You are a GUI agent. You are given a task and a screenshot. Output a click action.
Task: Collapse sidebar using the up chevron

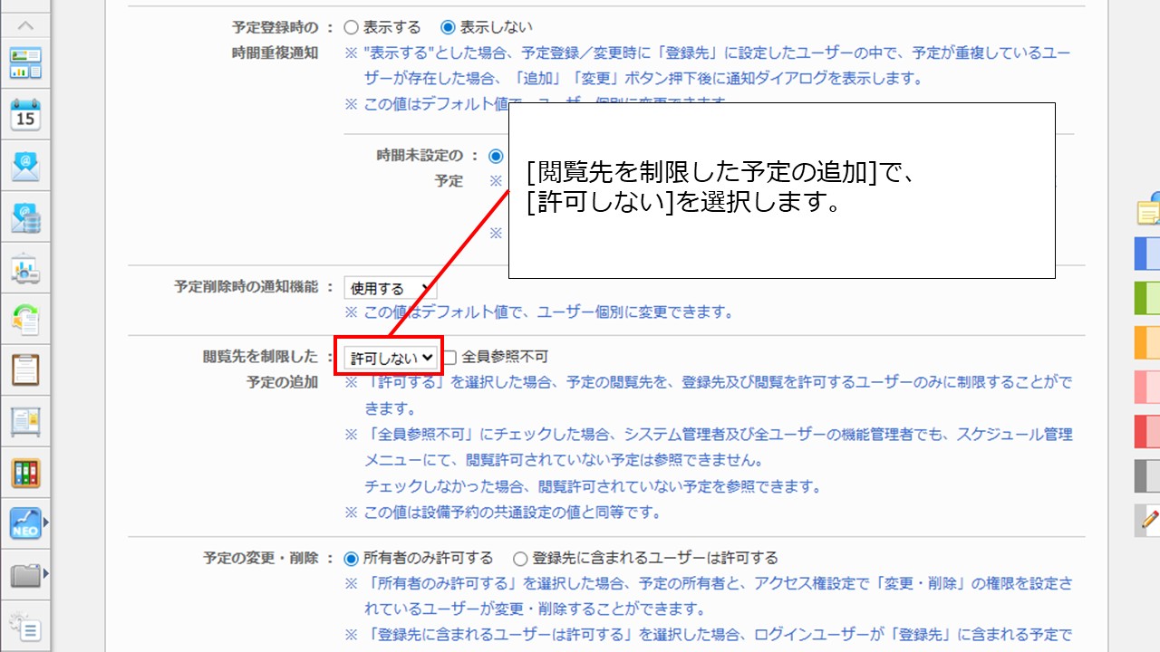pyautogui.click(x=25, y=25)
